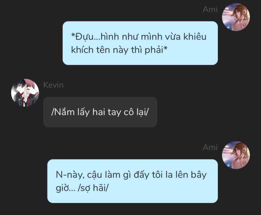Click the word "giờ..." in the last bubble
The width and height of the screenshot is (261, 215).
[x=65, y=188]
